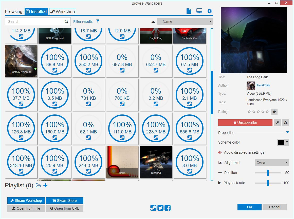Click the red Unsubscribe button

coord(245,123)
